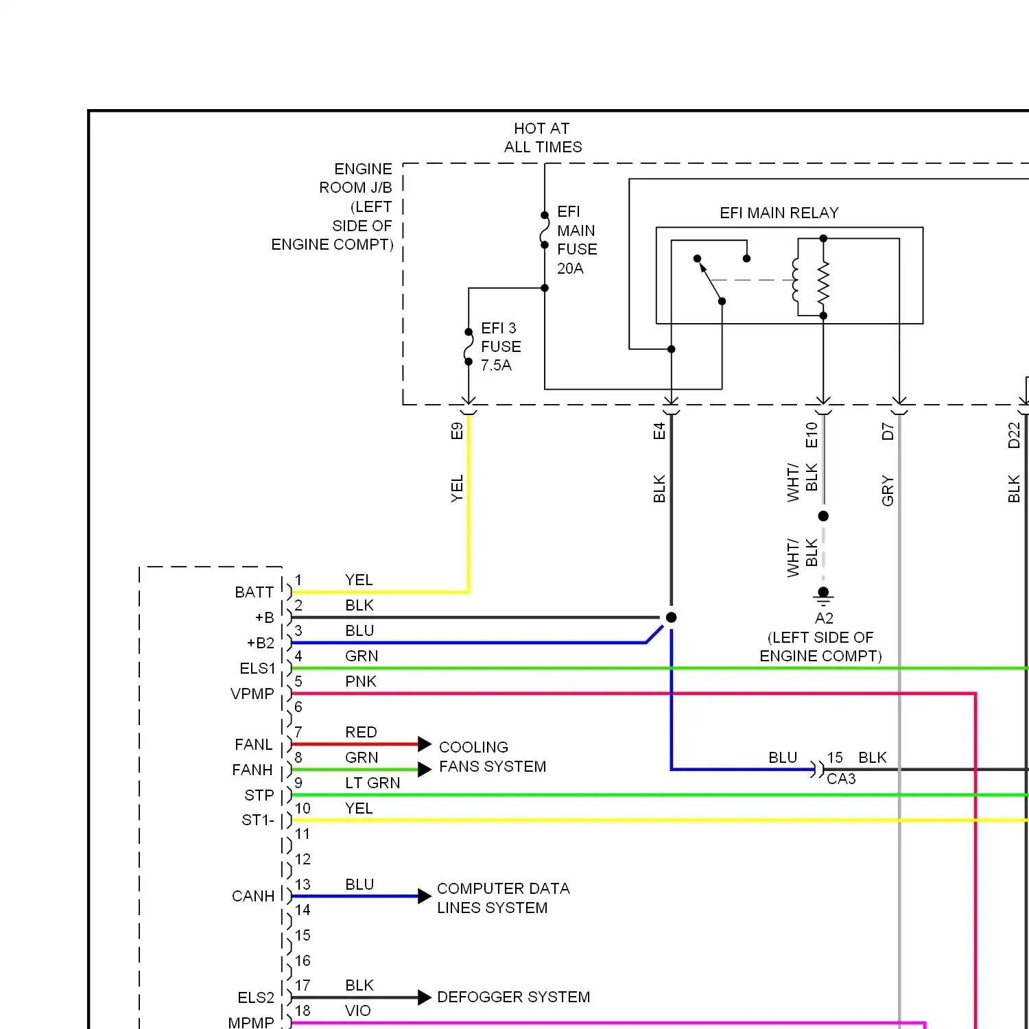Click the BATT pin label
The width and height of the screenshot is (1029, 1029).
[254, 592]
